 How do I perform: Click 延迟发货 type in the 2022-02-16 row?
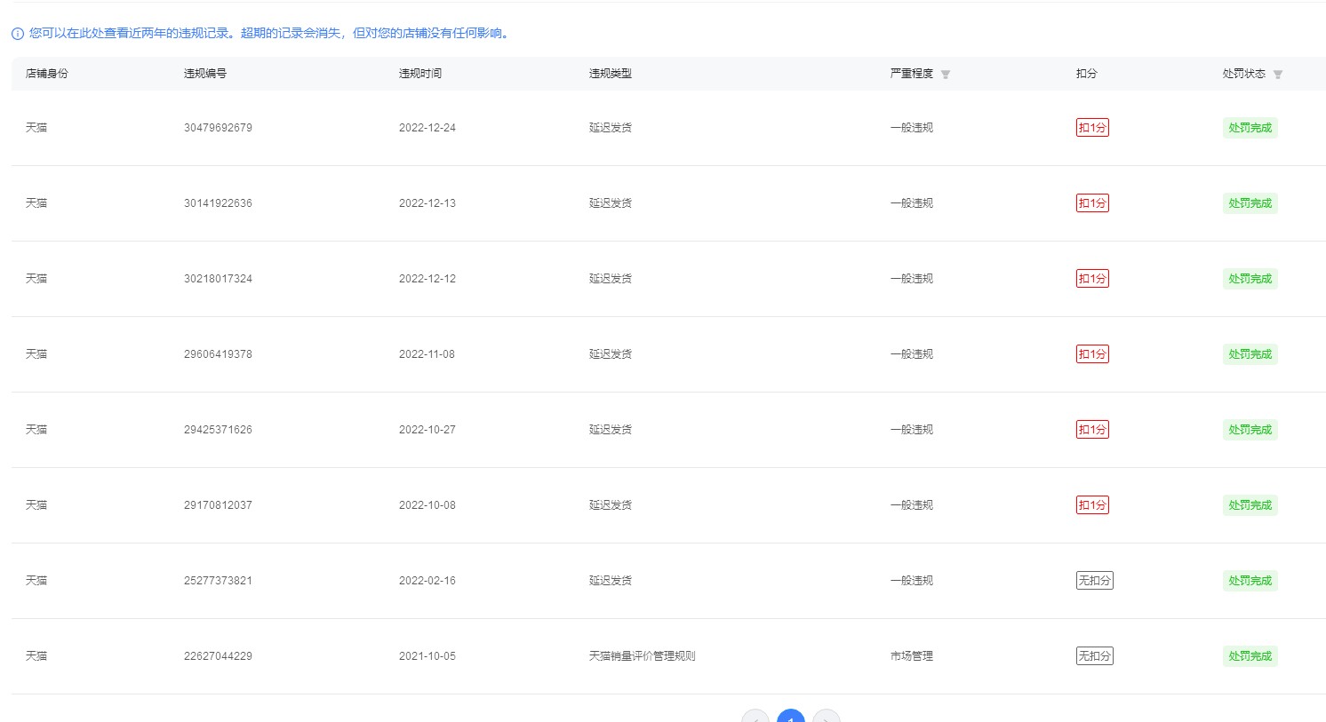point(611,581)
